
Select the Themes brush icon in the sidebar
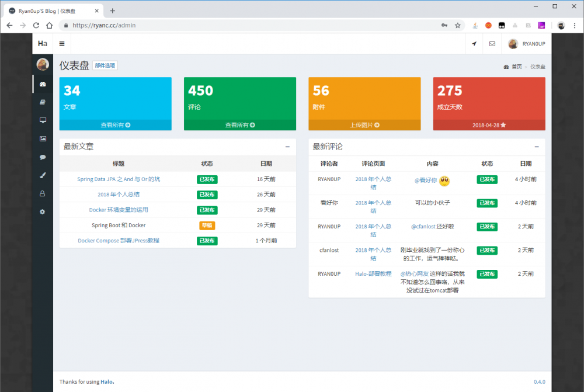pyautogui.click(x=42, y=175)
